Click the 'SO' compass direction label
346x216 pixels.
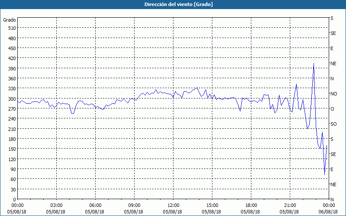point(333,124)
